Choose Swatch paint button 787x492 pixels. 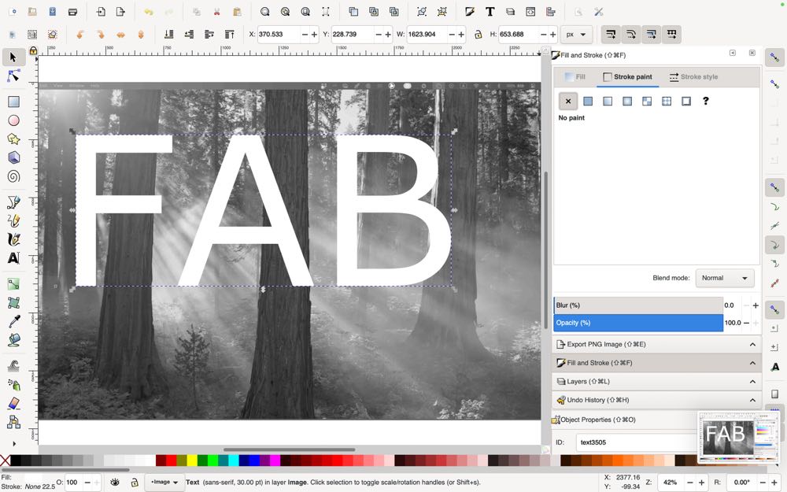tap(686, 101)
